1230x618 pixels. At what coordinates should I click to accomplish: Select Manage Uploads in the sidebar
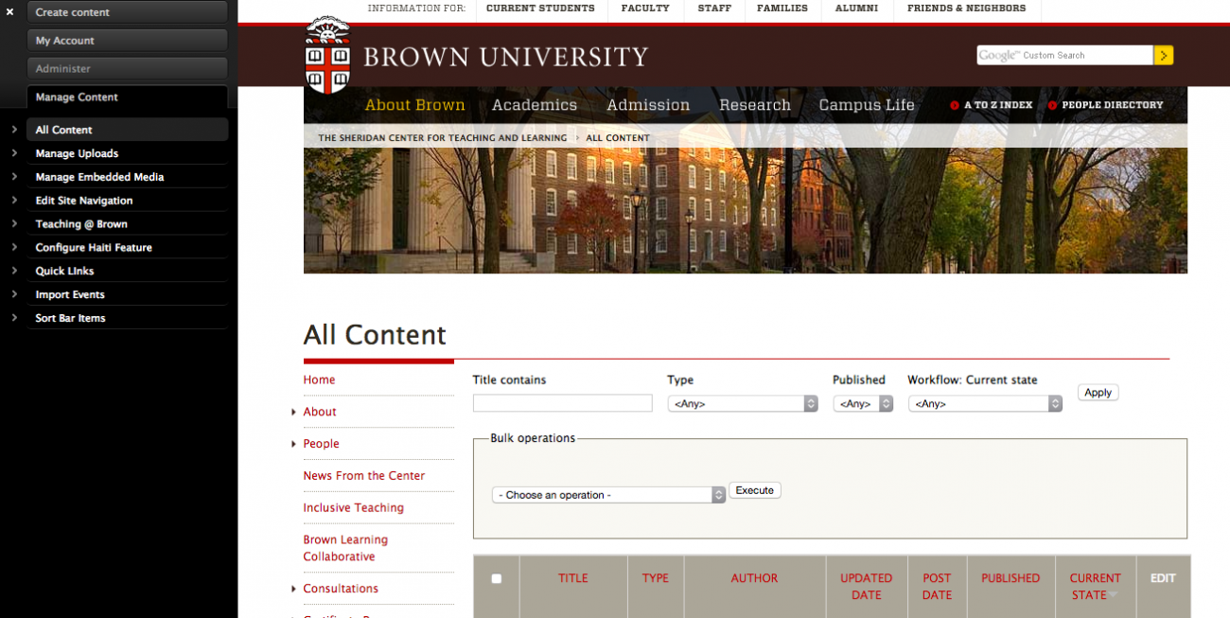(x=77, y=153)
